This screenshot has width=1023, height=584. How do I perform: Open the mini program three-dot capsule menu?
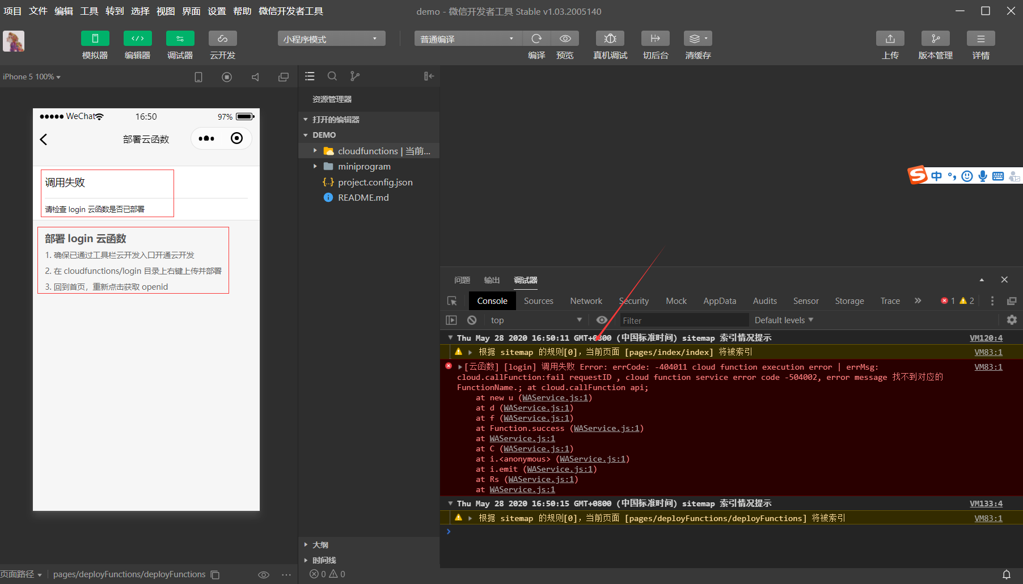(206, 138)
